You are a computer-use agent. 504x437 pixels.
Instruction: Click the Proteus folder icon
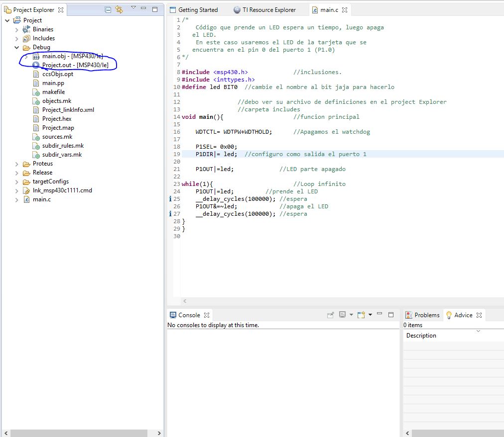coord(26,164)
